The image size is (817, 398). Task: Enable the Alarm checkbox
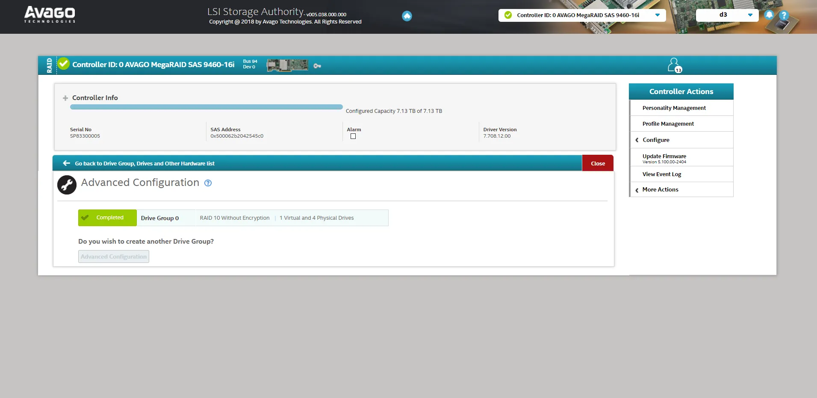(x=353, y=136)
